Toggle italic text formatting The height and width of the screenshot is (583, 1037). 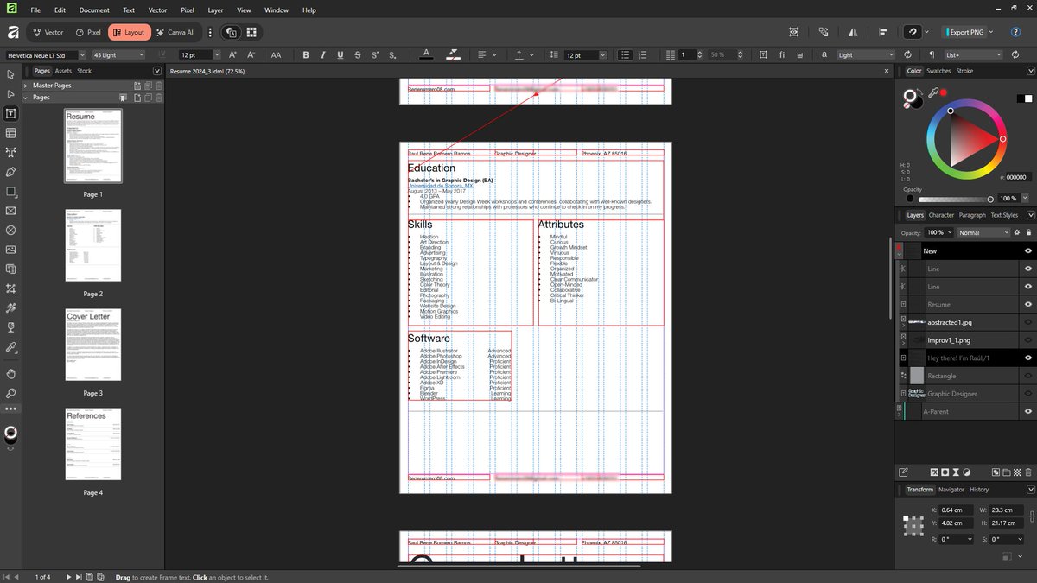(323, 54)
